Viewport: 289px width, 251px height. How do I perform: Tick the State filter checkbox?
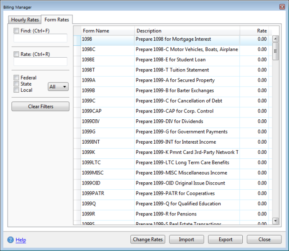point(16,84)
